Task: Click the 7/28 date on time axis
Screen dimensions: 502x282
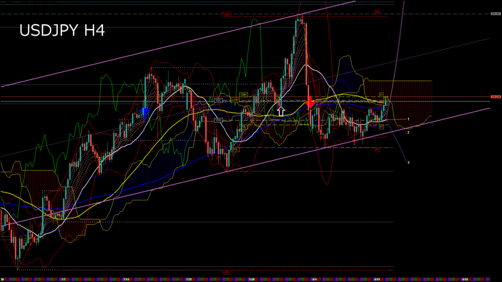Action: click(x=251, y=280)
